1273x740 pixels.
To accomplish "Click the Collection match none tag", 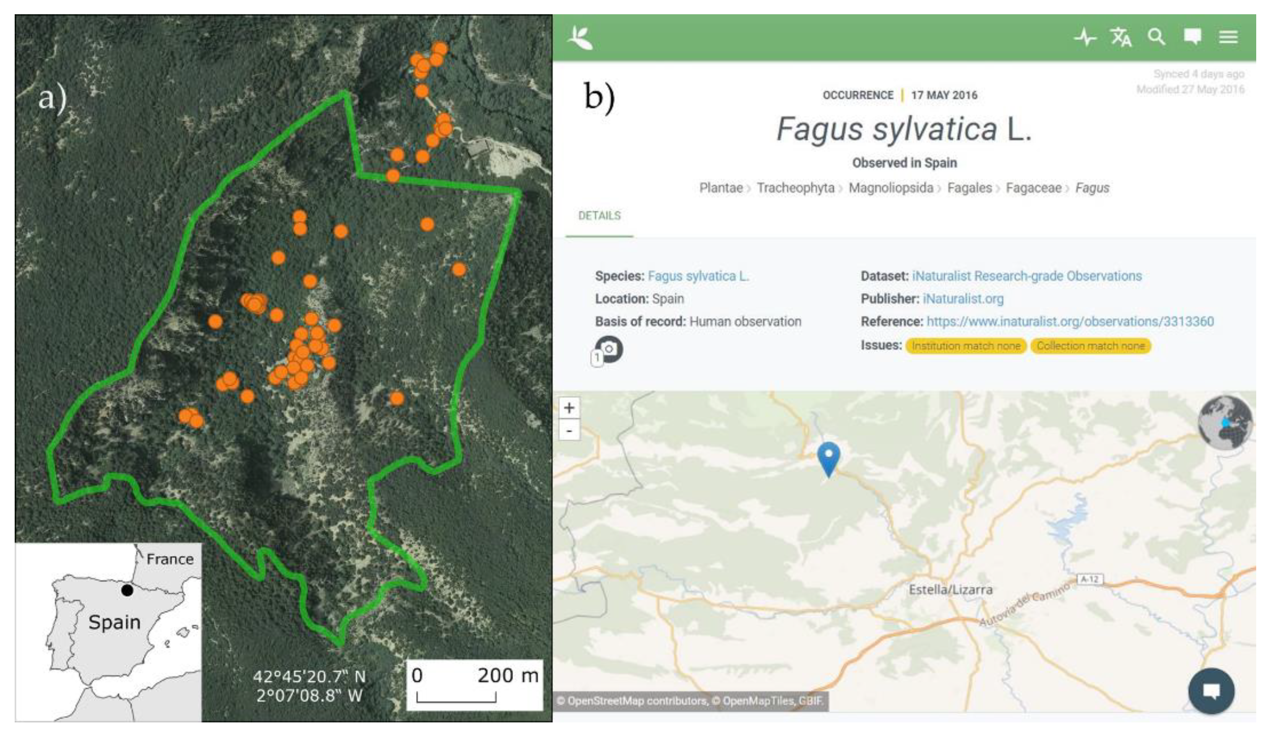I will (x=1090, y=346).
